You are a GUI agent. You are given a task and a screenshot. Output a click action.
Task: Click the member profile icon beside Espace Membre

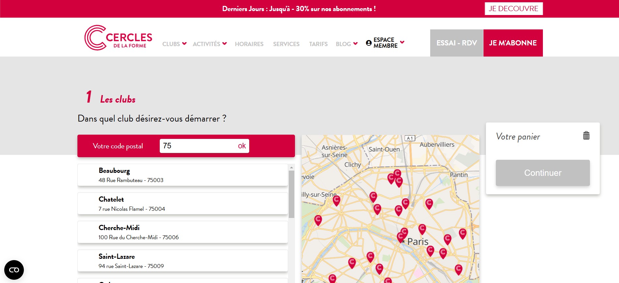point(369,43)
